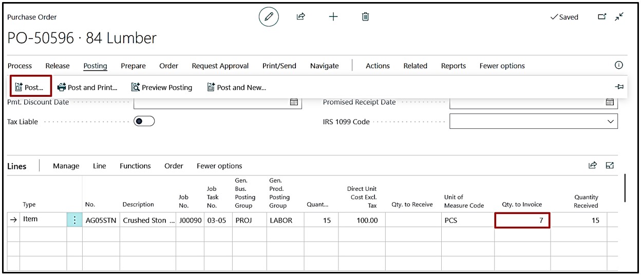Open the Posting menu tab
The height and width of the screenshot is (276, 641).
[x=95, y=66]
